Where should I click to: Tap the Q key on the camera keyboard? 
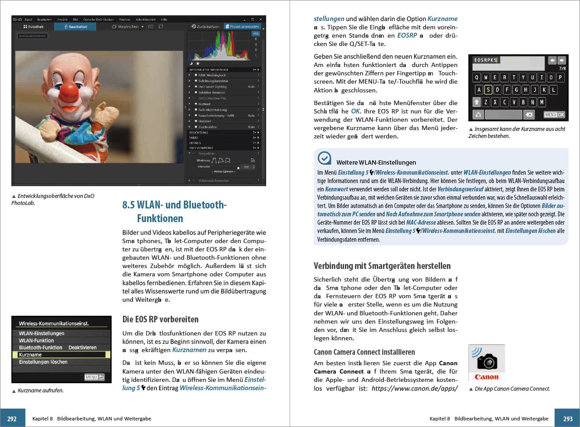coord(477,78)
